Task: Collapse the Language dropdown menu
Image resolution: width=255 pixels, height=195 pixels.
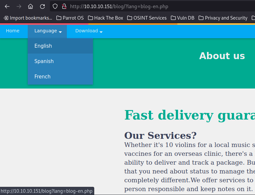Action: point(48,31)
